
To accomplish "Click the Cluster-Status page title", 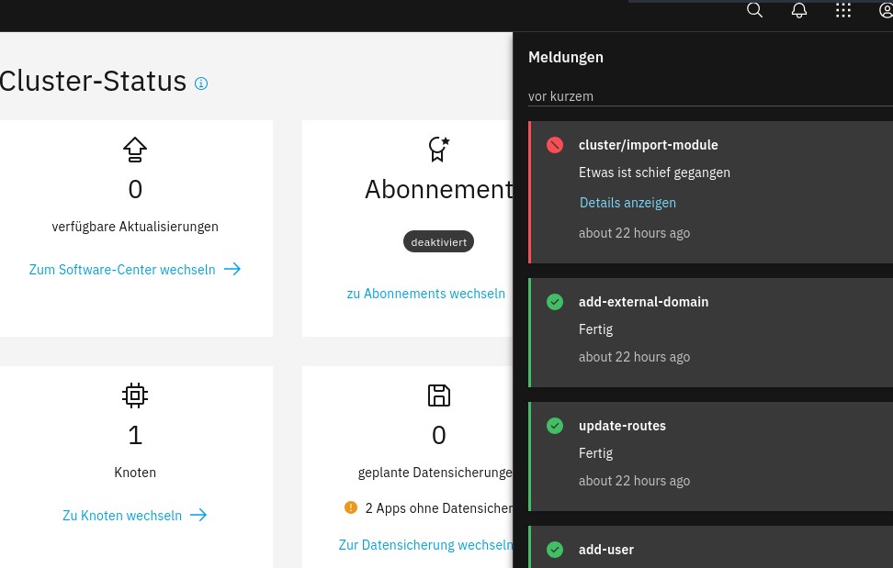I will [x=93, y=81].
